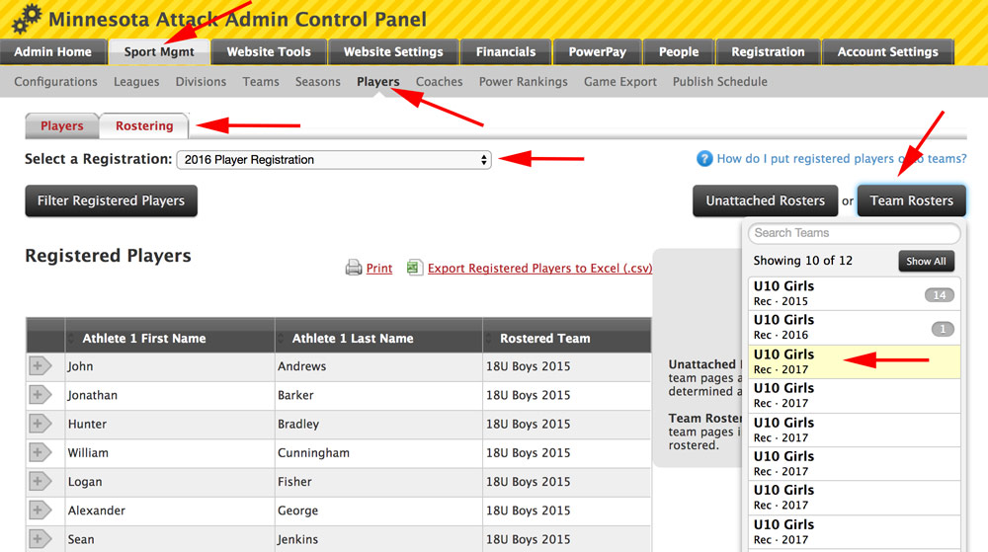Switch to the Rostering sub-tab
This screenshot has height=552, width=988.
144,125
